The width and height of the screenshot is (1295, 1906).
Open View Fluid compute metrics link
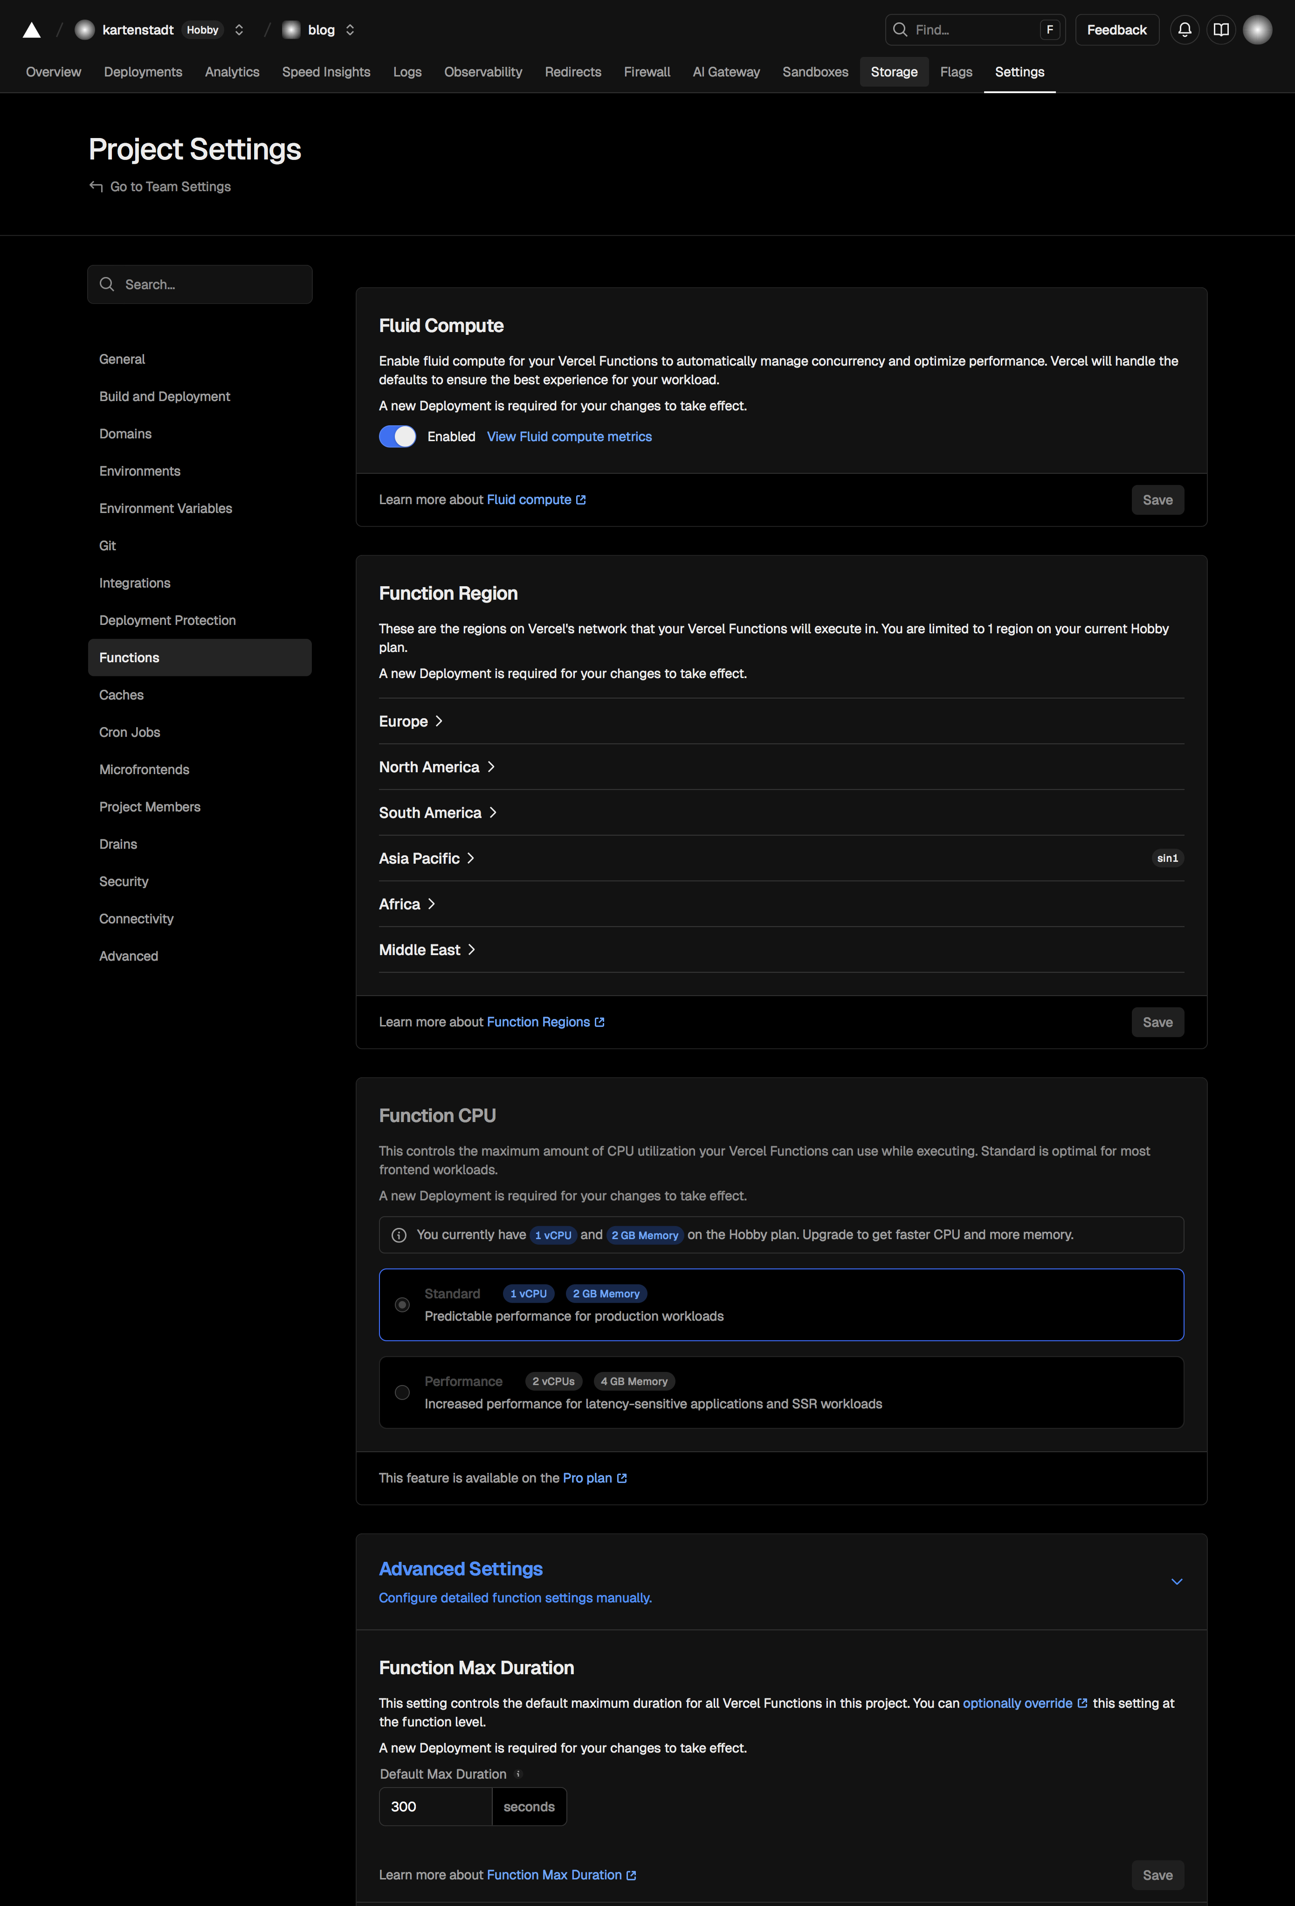point(570,437)
